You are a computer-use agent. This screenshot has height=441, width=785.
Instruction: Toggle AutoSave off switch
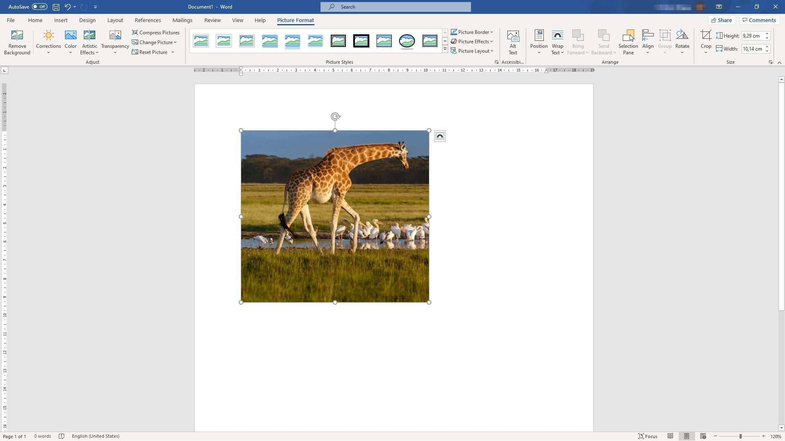40,7
